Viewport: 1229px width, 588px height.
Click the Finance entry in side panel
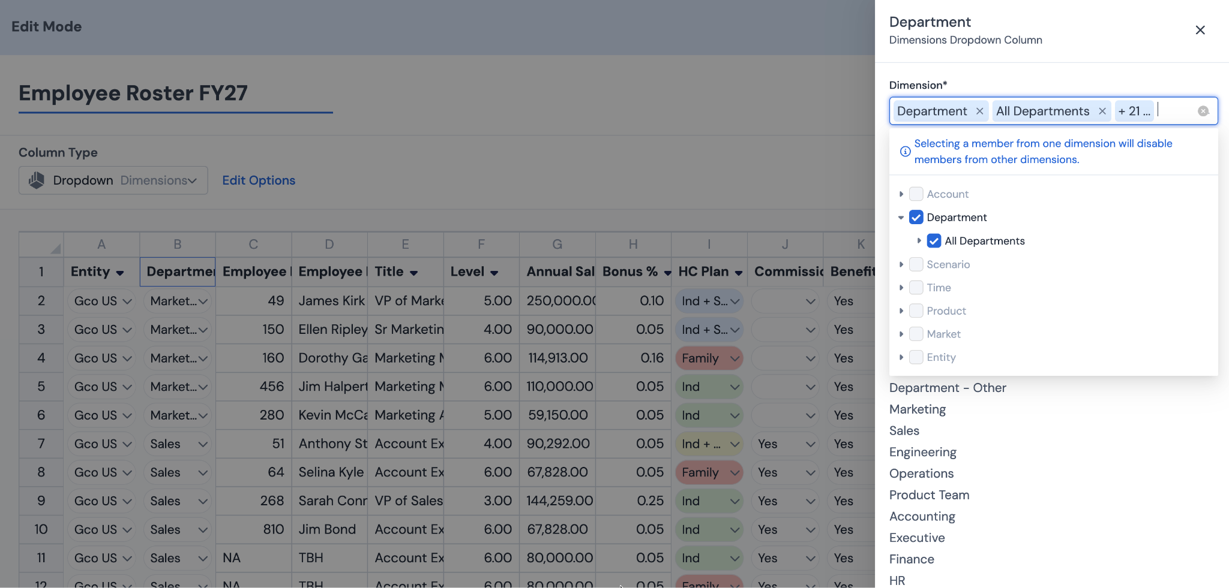912,559
